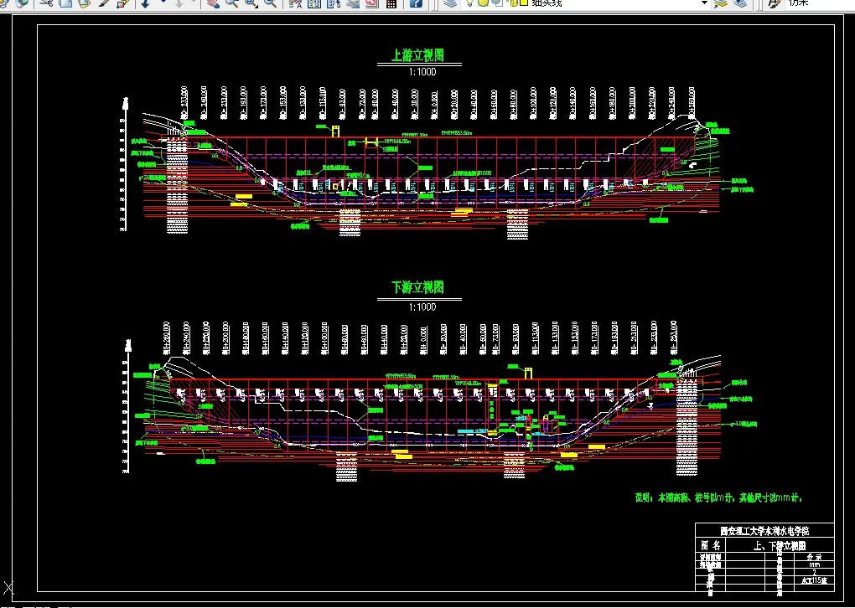Click the 下游立视图 title text

(418, 287)
